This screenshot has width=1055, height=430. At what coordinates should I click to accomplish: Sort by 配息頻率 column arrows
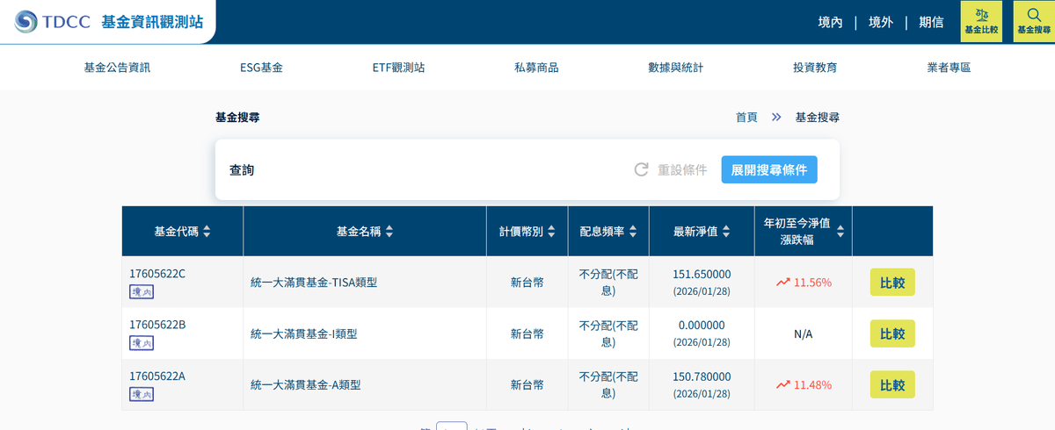click(632, 232)
